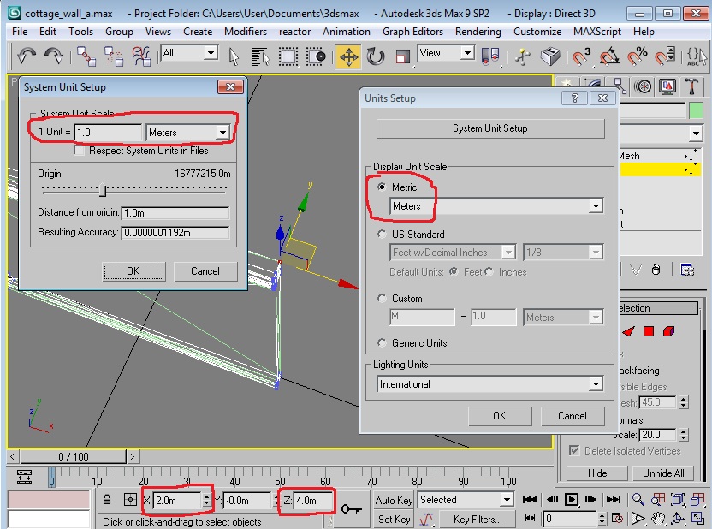Open the Rendering menu
The image size is (712, 529).
point(478,32)
